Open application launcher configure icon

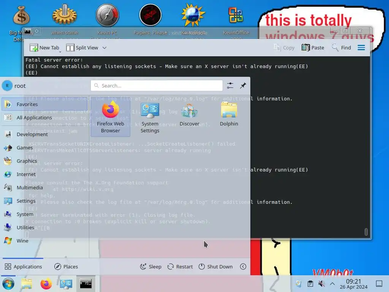click(x=230, y=86)
